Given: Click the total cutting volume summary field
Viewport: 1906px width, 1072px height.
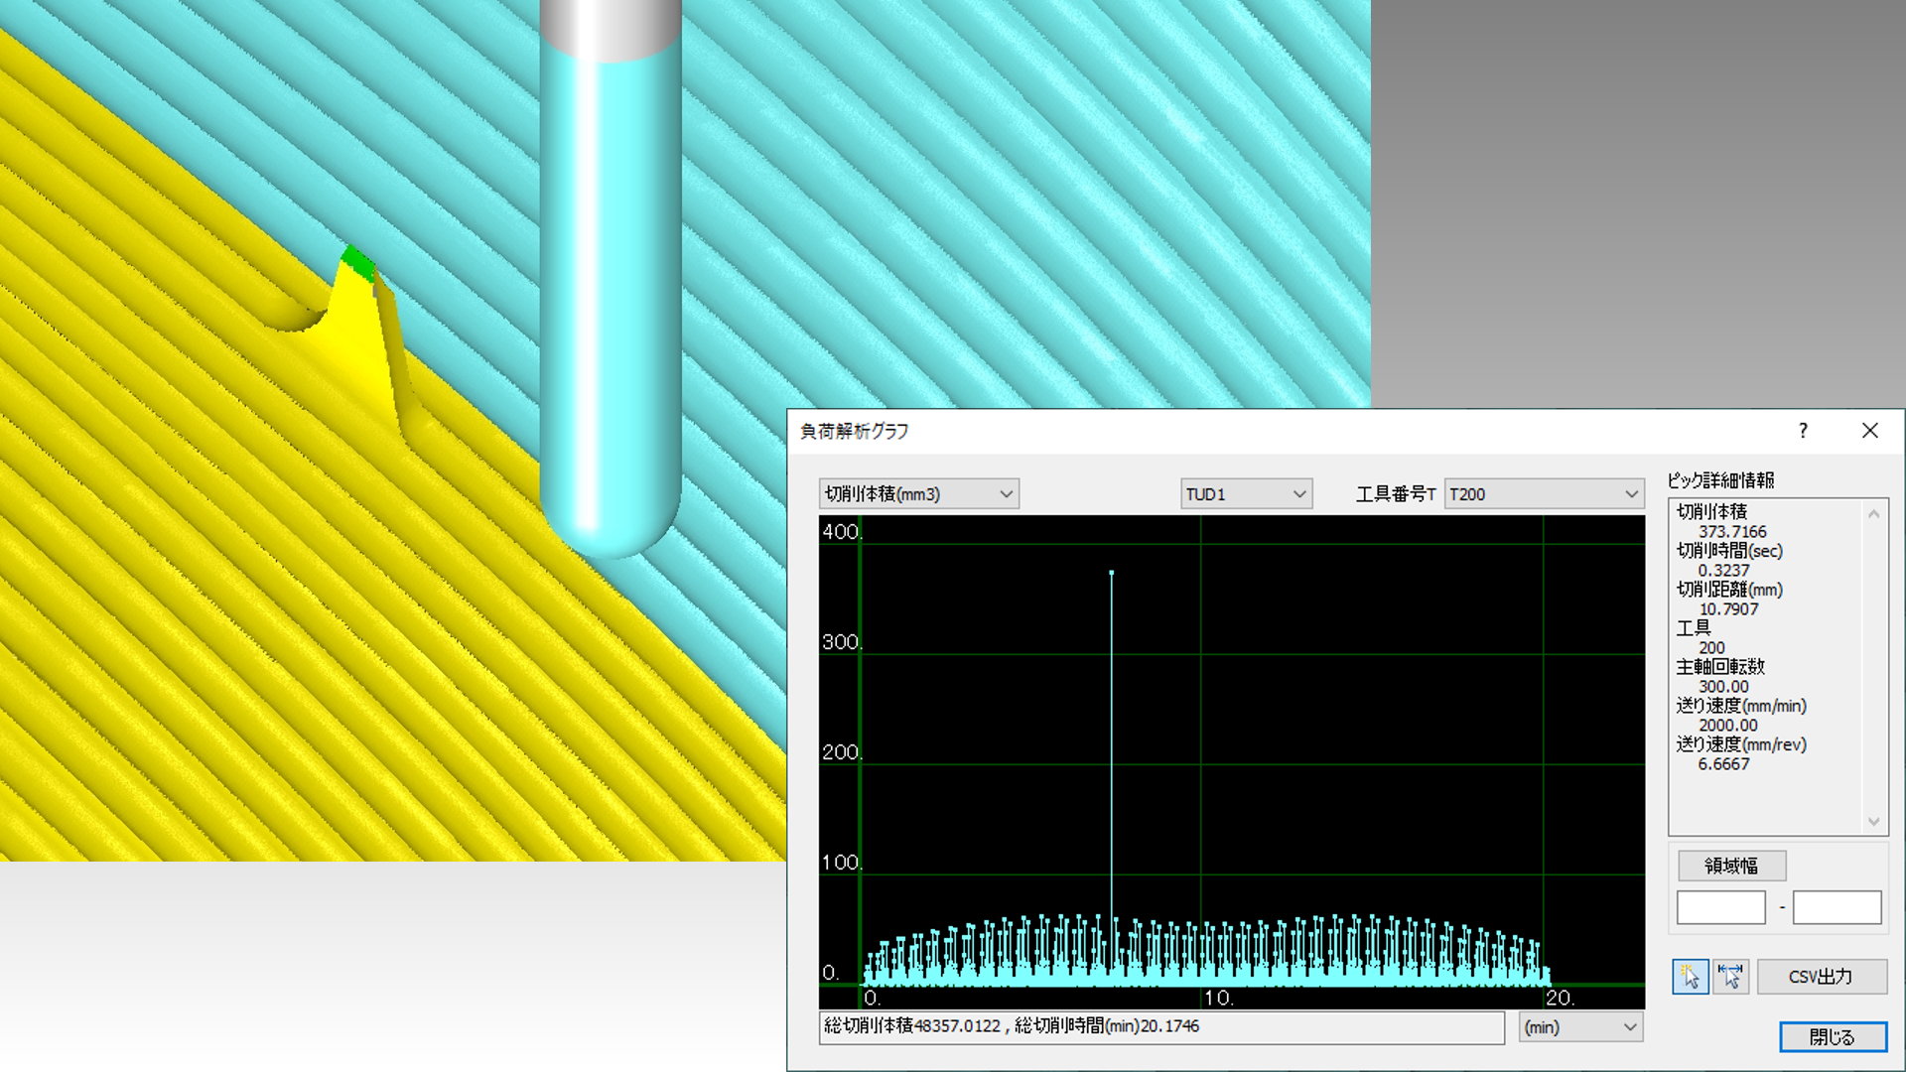Looking at the screenshot, I should pos(1161,1026).
